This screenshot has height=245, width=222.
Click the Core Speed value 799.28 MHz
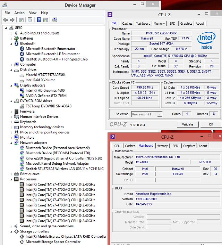[x=145, y=88]
